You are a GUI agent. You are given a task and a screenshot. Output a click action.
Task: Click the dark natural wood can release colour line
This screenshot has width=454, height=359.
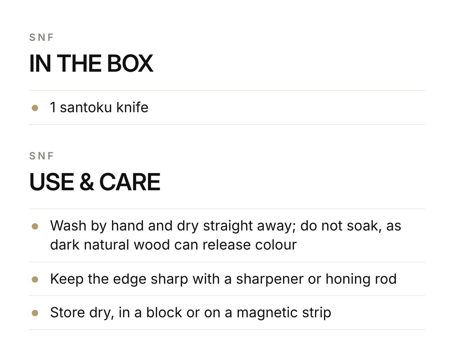pyautogui.click(x=173, y=245)
